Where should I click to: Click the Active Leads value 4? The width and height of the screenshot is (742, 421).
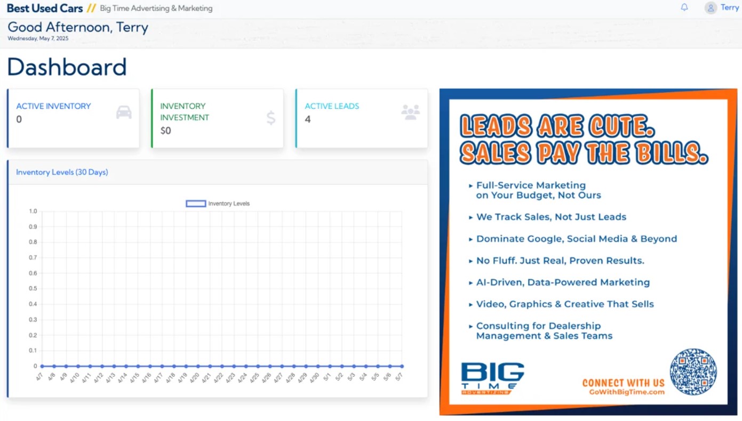[x=308, y=119]
